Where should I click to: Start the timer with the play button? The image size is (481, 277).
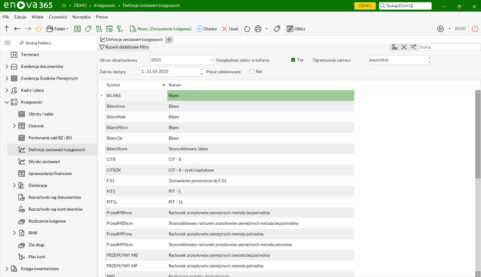pos(441,29)
